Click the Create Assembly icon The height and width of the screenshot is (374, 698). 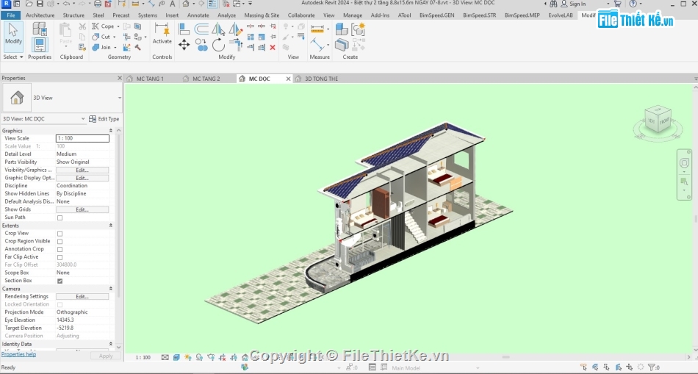coord(342,29)
